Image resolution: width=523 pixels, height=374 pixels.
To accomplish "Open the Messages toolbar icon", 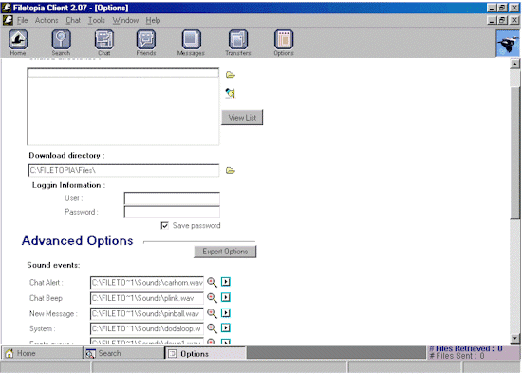I will tap(191, 43).
